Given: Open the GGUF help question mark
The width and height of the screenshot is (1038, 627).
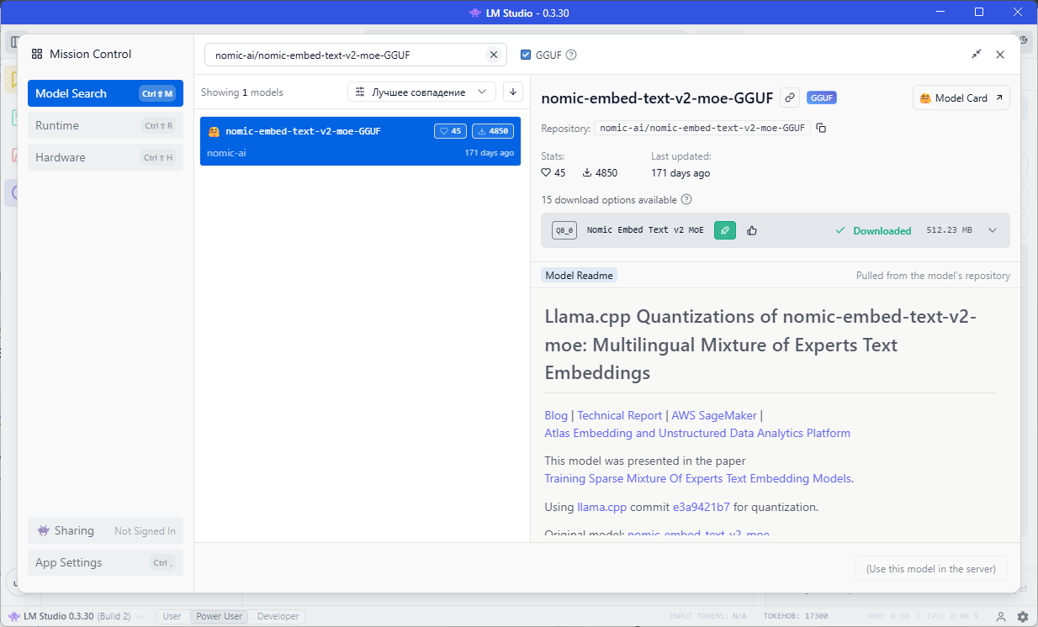Looking at the screenshot, I should coord(571,55).
